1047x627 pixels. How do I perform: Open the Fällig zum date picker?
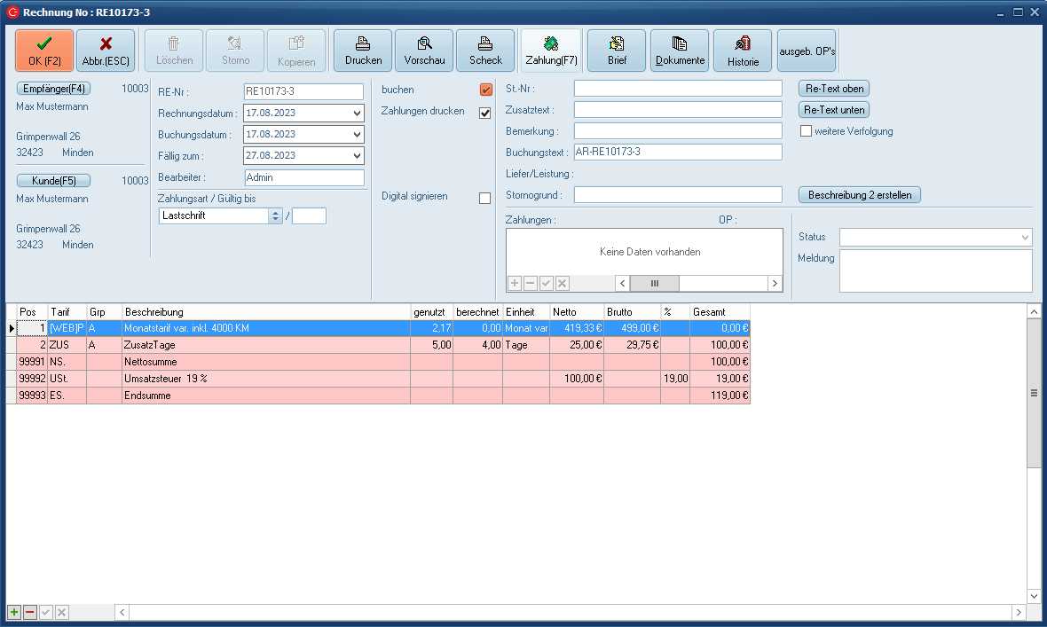(357, 156)
